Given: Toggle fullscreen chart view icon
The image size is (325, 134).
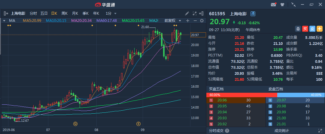Looking at the screenshot, I should (194, 13).
